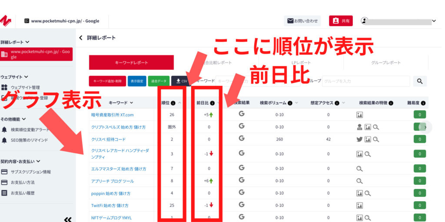445x222 pixels.
Task: Open お支払い履歴
Action: 23,193
